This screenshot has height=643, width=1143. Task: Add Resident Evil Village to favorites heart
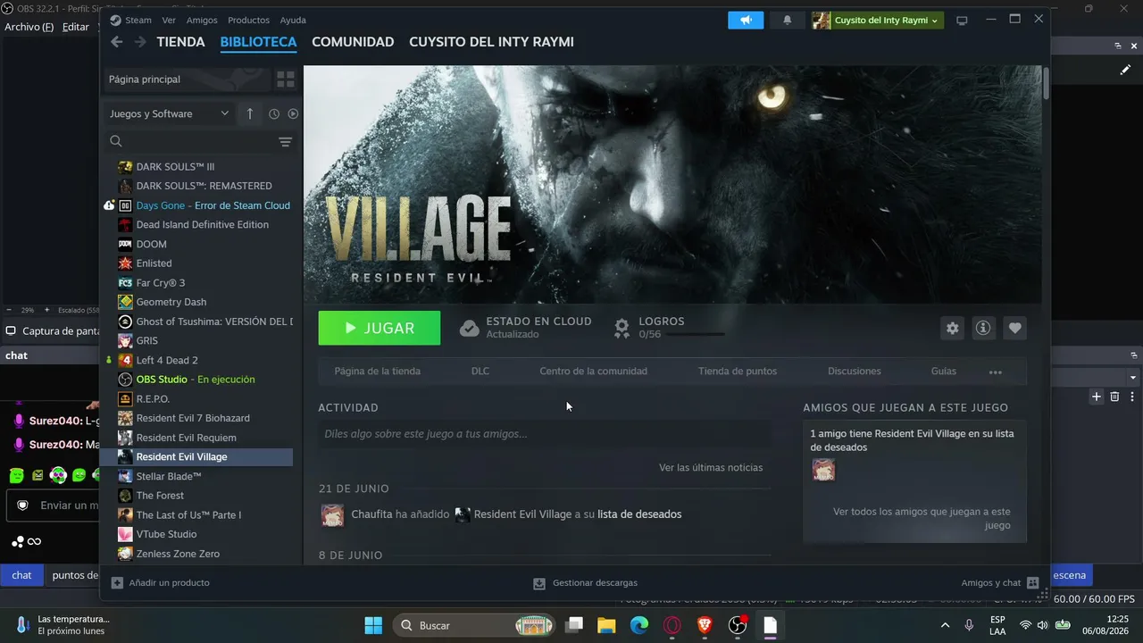coord(1014,328)
